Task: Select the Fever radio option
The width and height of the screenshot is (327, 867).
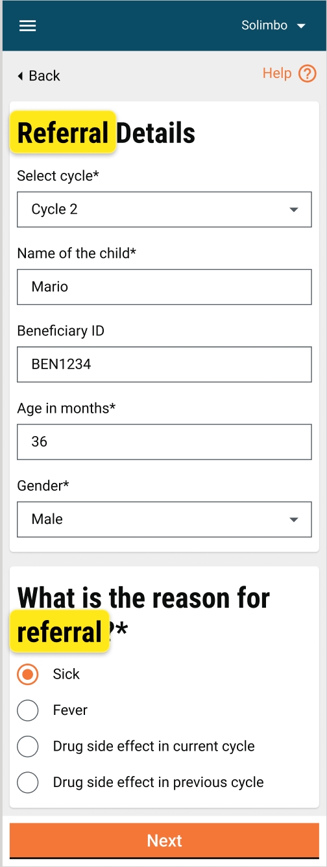Action: (27, 710)
